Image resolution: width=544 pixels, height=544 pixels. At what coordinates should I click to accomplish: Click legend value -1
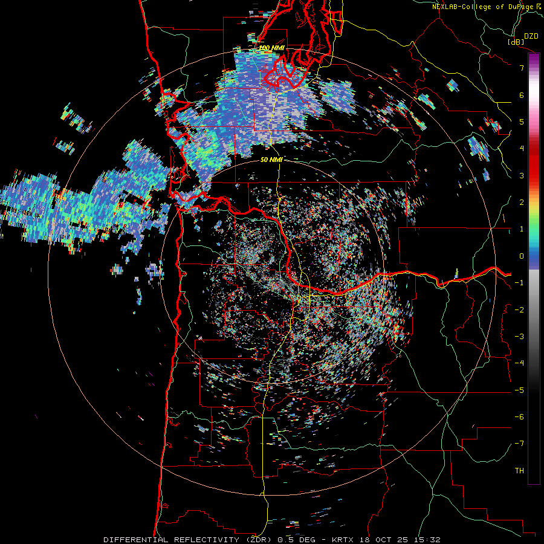click(519, 283)
